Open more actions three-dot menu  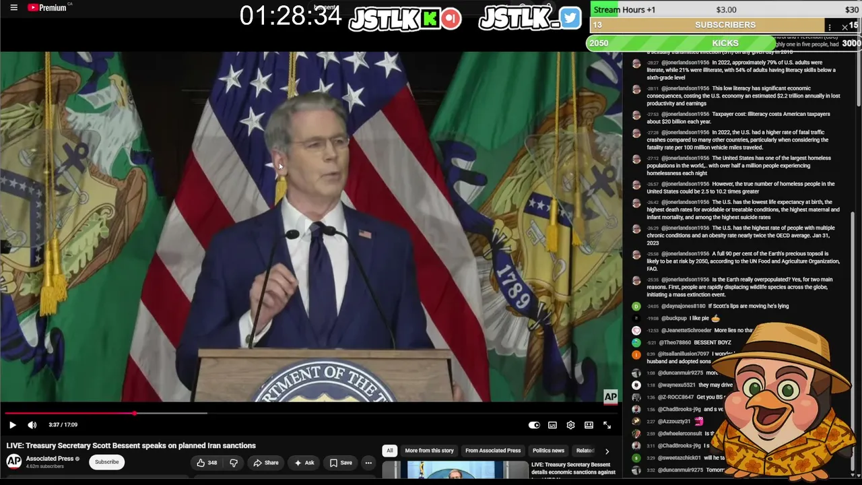pos(368,463)
